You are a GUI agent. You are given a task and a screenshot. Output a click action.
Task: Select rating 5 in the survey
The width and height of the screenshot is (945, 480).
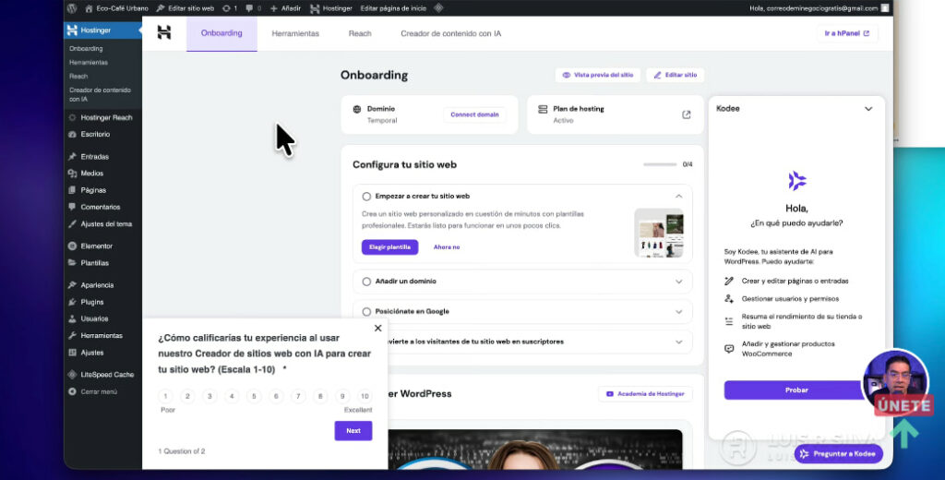[x=254, y=396]
